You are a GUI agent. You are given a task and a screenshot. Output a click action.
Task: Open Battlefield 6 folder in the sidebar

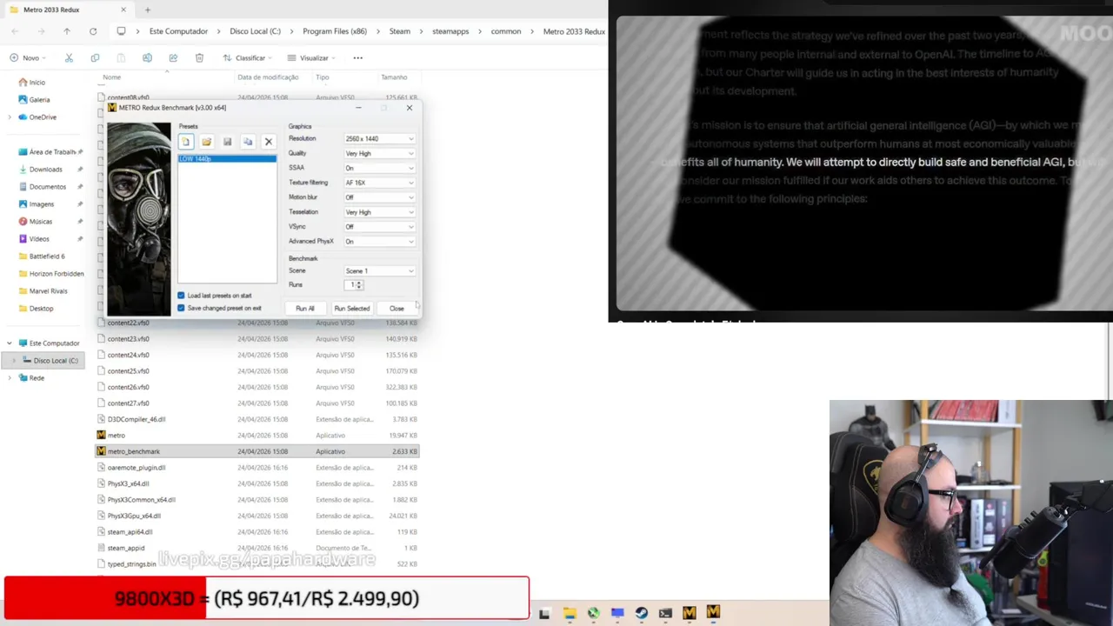tap(46, 256)
